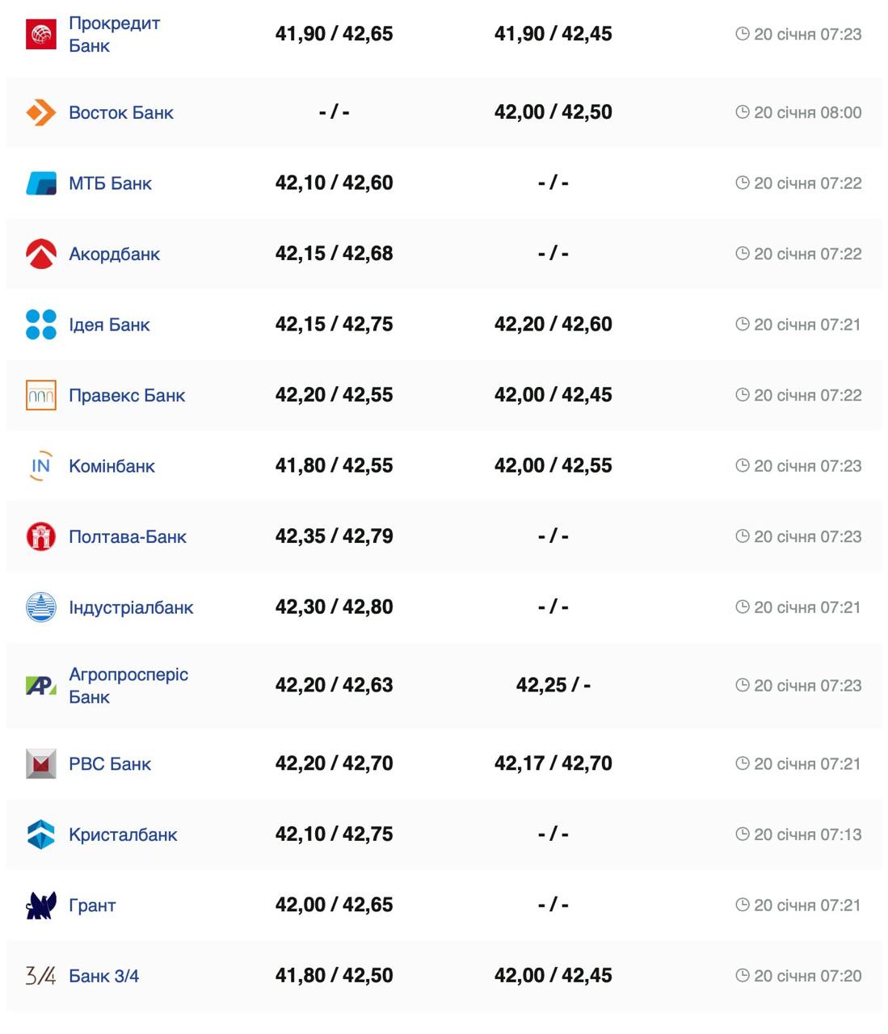
Task: Click the orange Восток Банк logo
Action: pyautogui.click(x=41, y=112)
